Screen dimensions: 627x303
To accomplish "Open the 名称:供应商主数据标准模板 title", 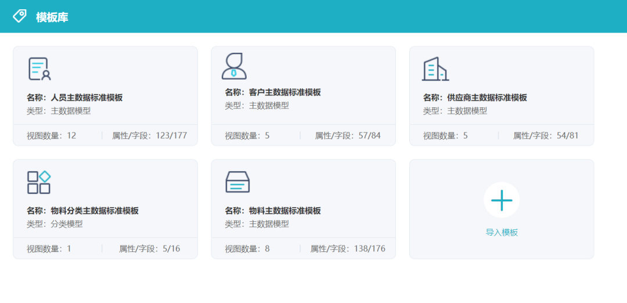I will point(475,98).
